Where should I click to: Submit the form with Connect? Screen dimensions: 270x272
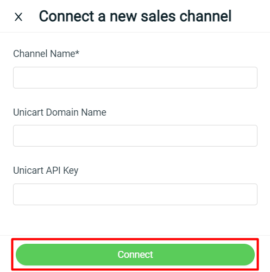point(135,255)
